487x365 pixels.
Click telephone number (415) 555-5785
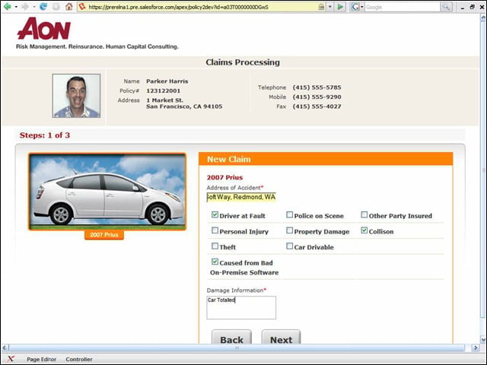(317, 87)
